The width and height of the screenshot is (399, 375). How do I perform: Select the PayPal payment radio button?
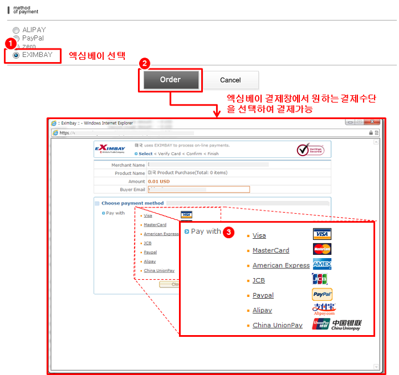click(16, 39)
